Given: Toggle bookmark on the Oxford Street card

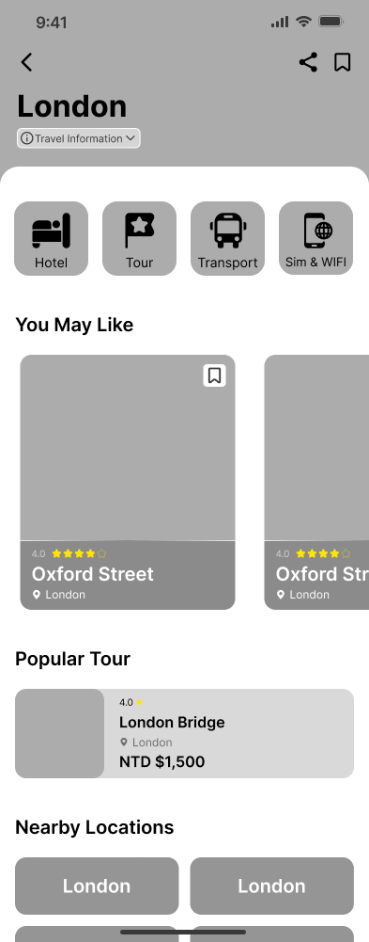Looking at the screenshot, I should (x=214, y=375).
